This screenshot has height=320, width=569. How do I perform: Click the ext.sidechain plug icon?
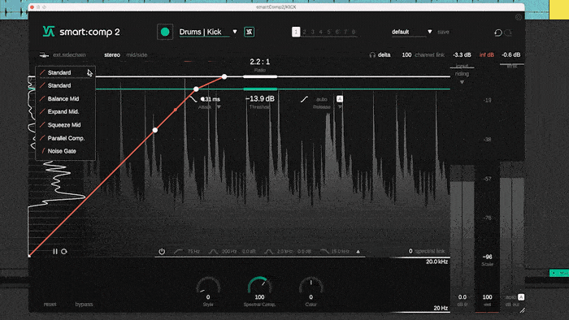tap(44, 55)
